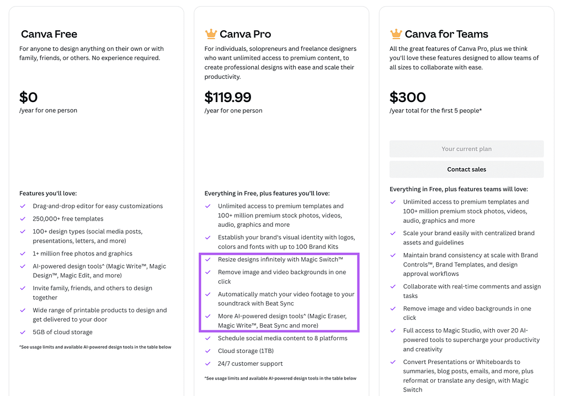565x396 pixels.
Task: Click the Canva for Teams plan title
Action: (x=446, y=34)
